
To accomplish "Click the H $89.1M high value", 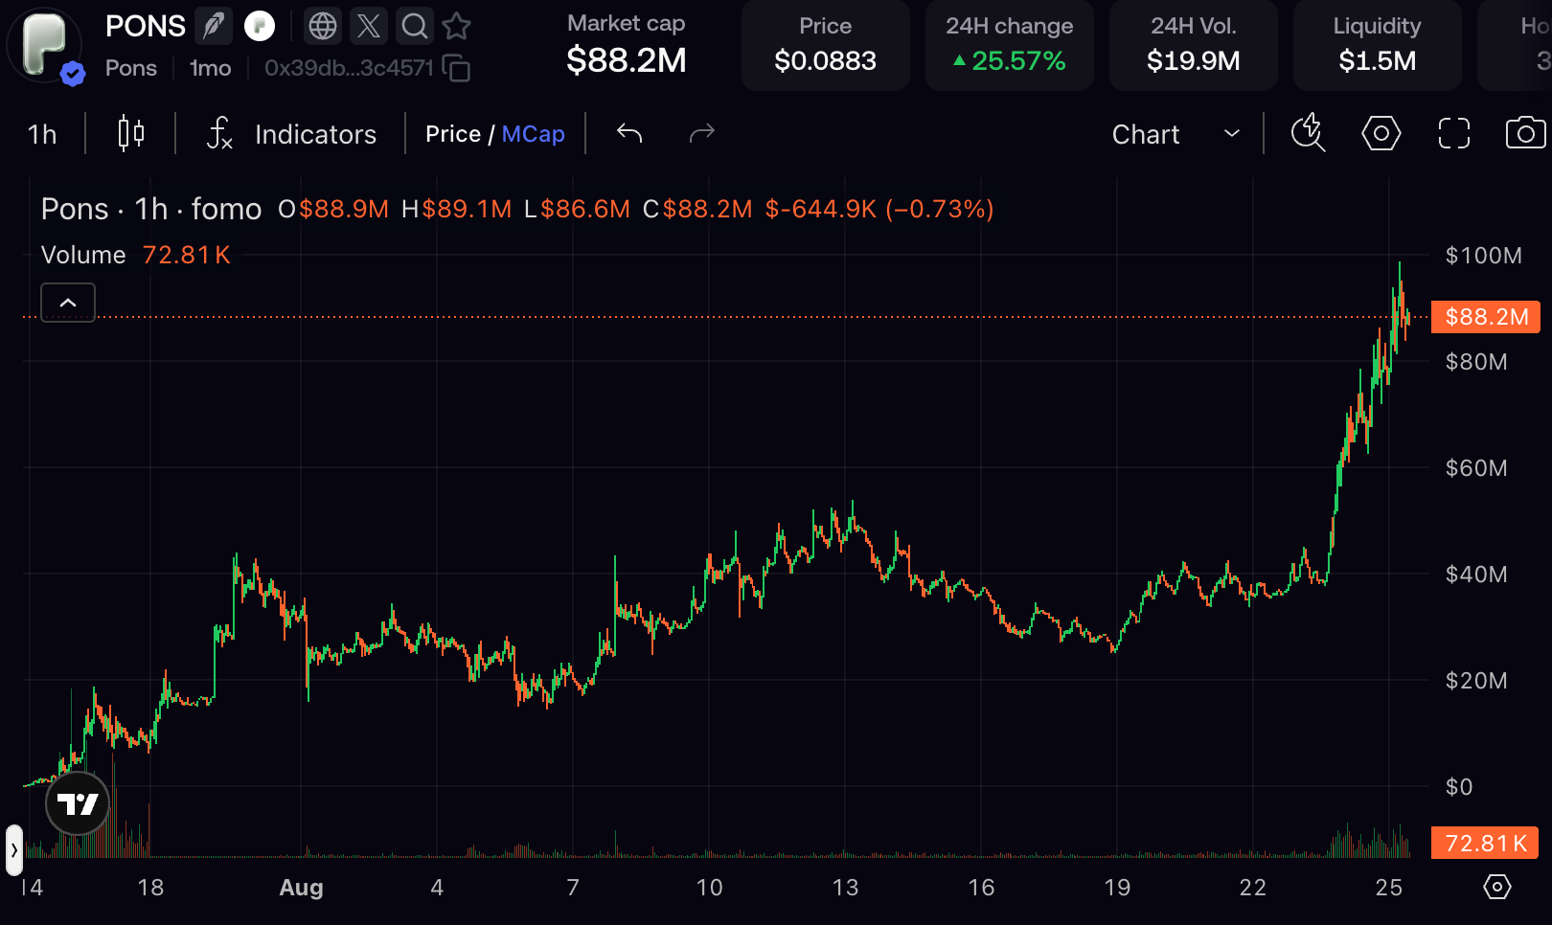I will pos(457,209).
